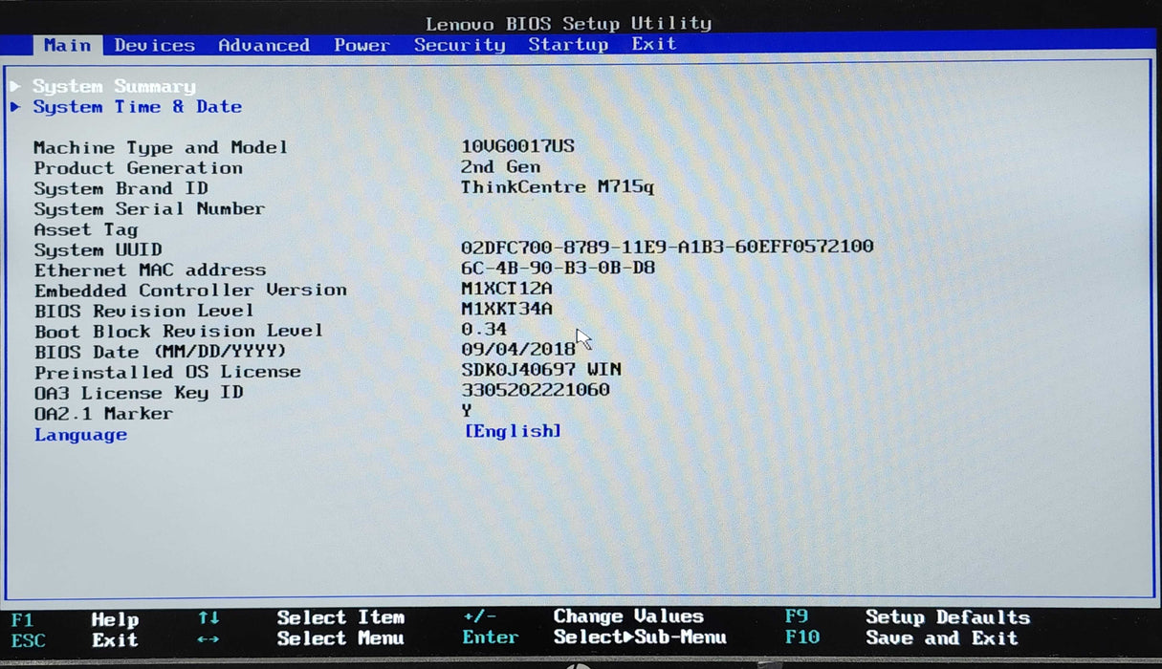Open System Summary sub-menu
Screen dimensions: 1162x669
[114, 87]
